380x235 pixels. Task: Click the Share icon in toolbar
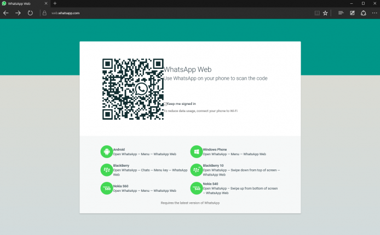tap(363, 13)
